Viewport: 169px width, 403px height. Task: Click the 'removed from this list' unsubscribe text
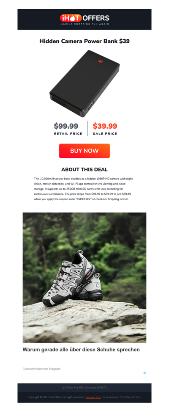(121, 397)
